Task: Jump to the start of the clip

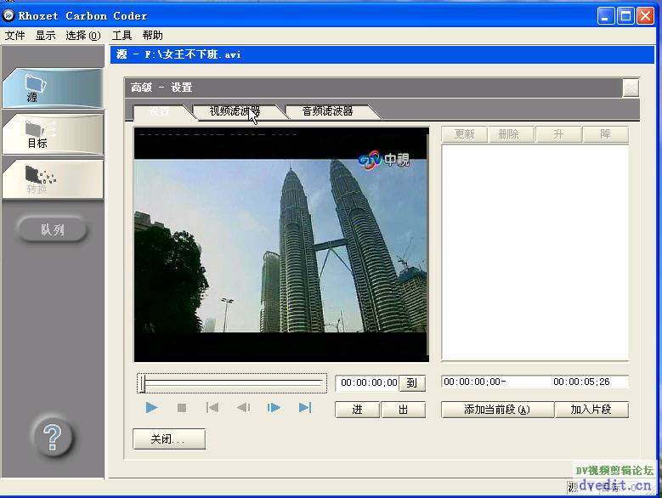Action: [212, 408]
